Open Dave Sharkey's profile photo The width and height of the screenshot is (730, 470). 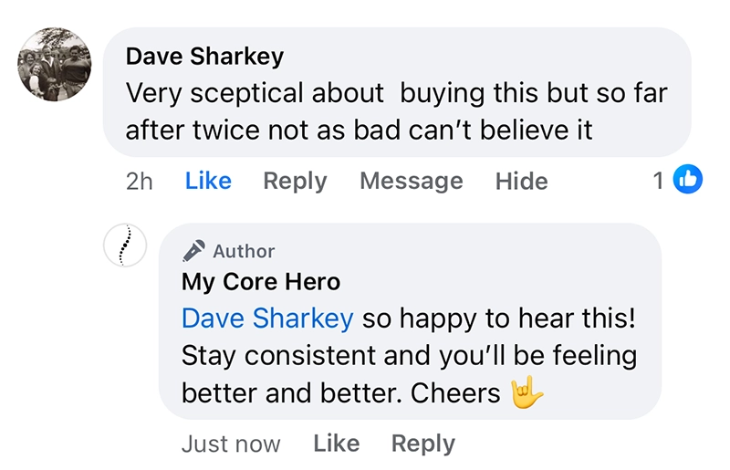point(55,63)
